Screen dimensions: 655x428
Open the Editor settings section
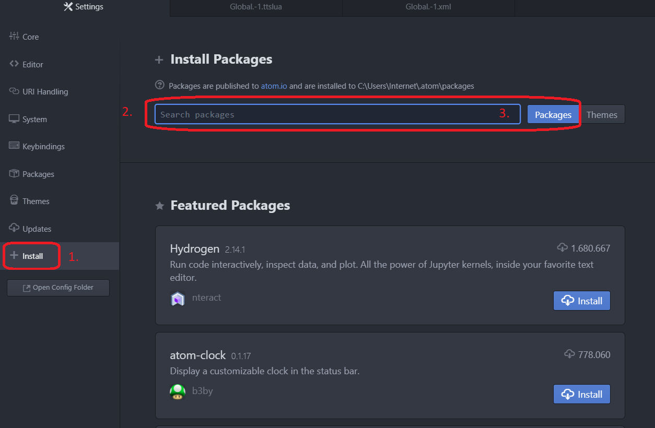[x=60, y=64]
